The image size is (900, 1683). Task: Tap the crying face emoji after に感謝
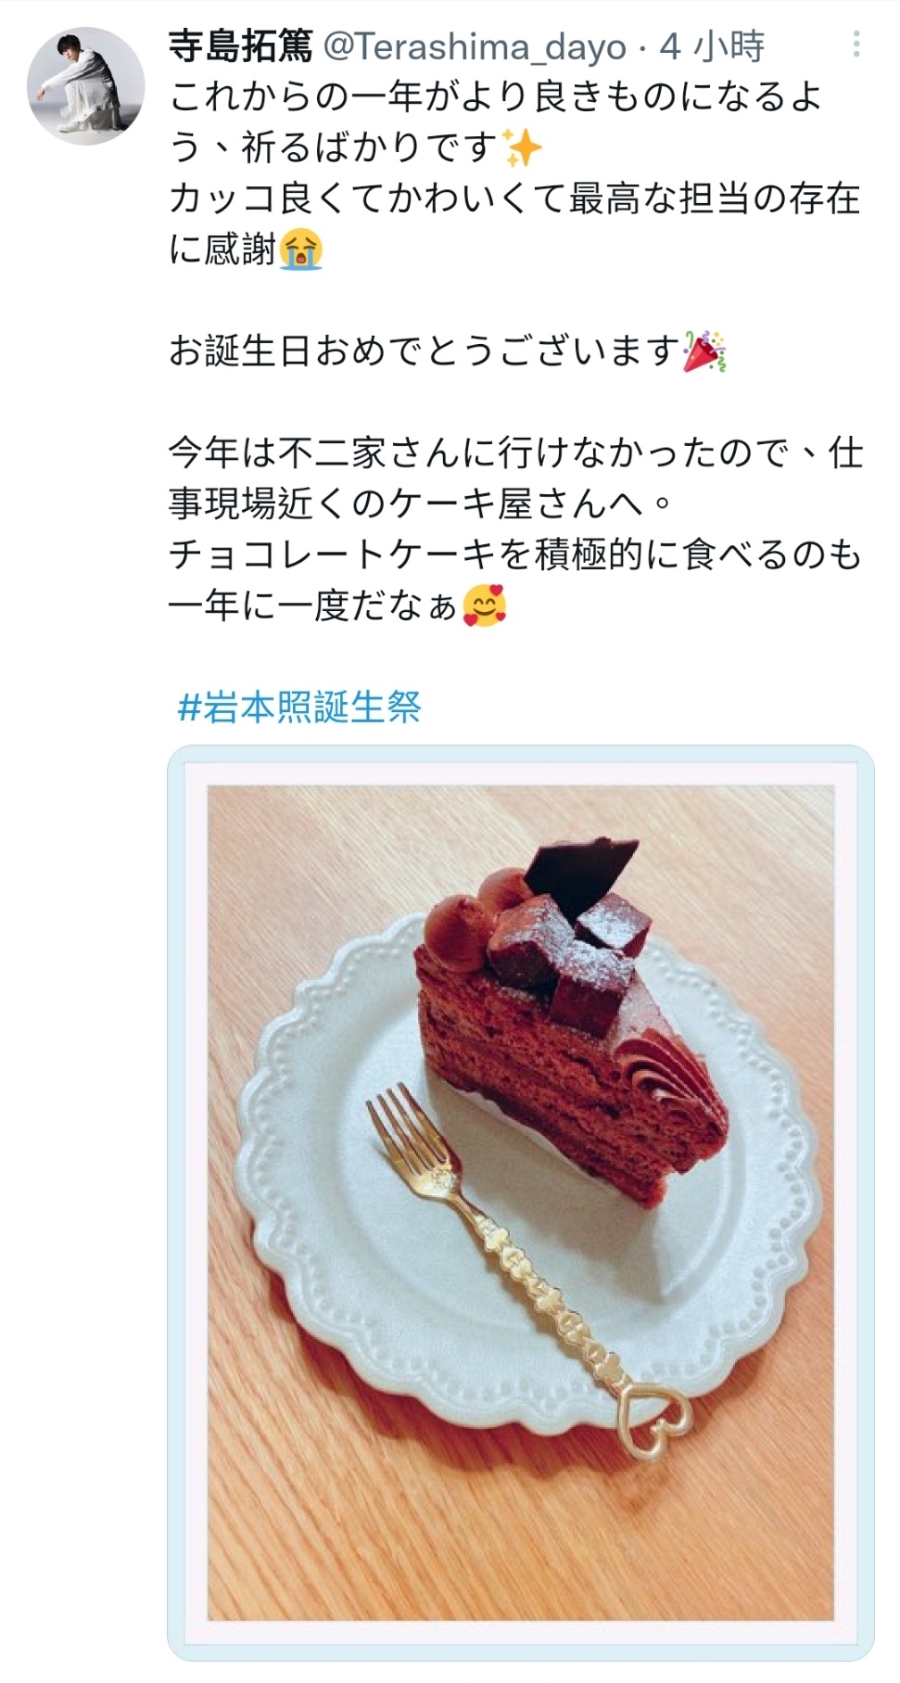[x=300, y=249]
